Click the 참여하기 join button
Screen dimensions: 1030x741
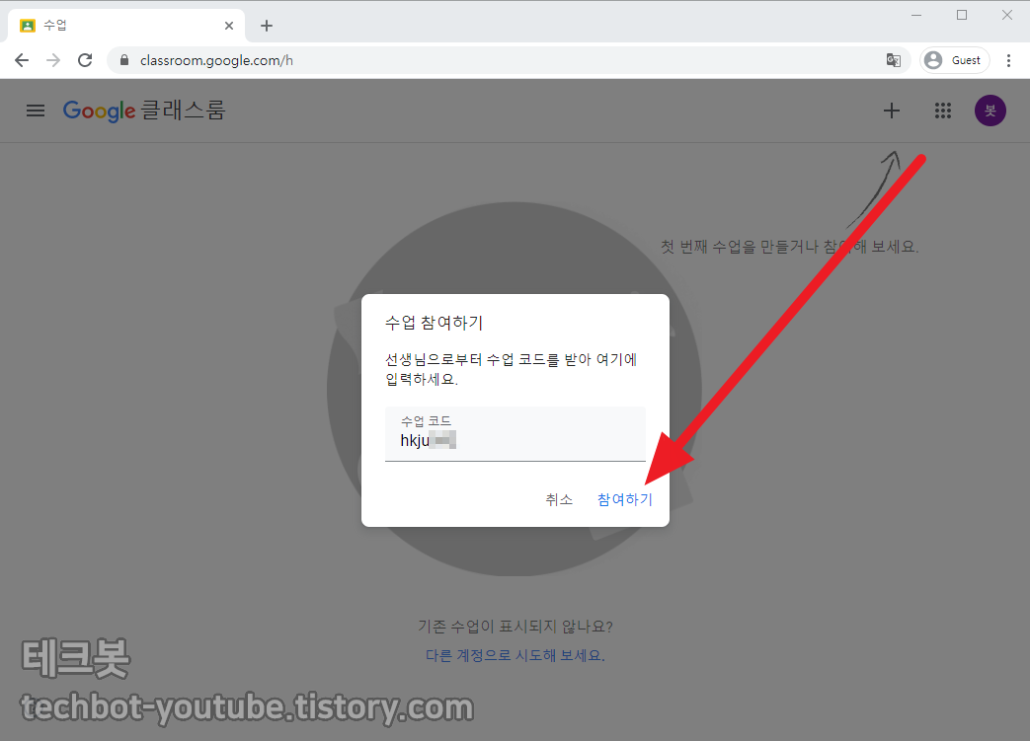625,499
